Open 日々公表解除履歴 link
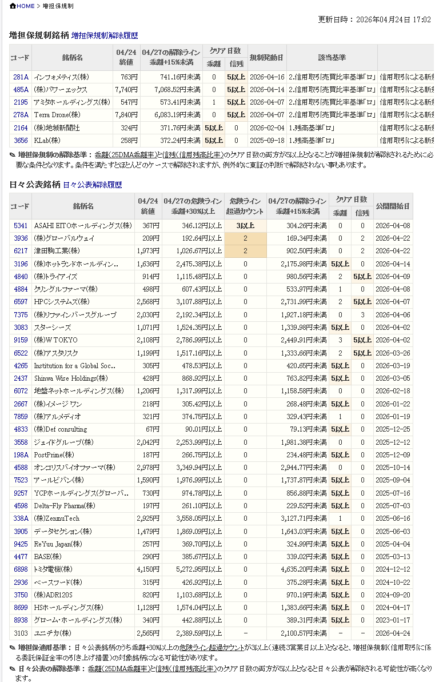Screen dimensions: 439x682 pyautogui.click(x=92, y=185)
